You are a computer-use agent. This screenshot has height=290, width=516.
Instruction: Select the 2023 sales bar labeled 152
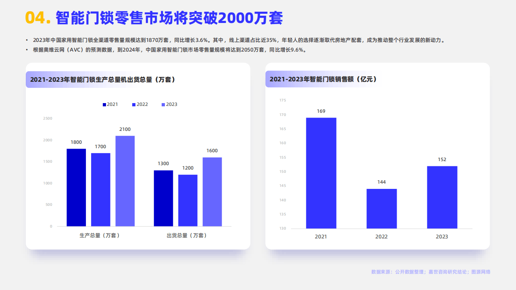click(442, 197)
